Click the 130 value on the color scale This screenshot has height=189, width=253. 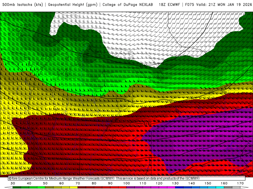coord(176,183)
